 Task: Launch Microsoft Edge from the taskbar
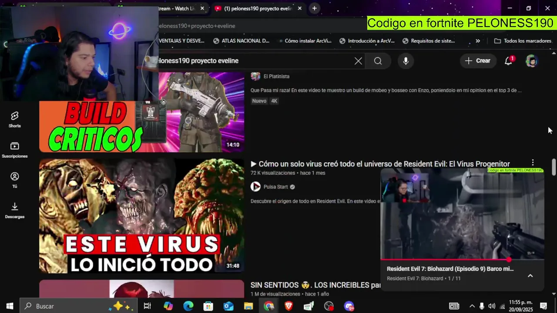coord(188,306)
